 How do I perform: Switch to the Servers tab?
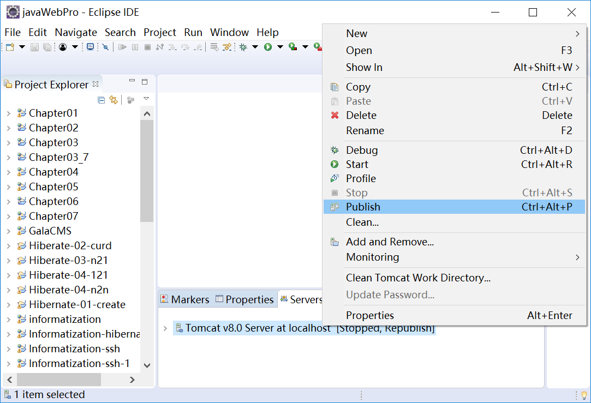(300, 299)
